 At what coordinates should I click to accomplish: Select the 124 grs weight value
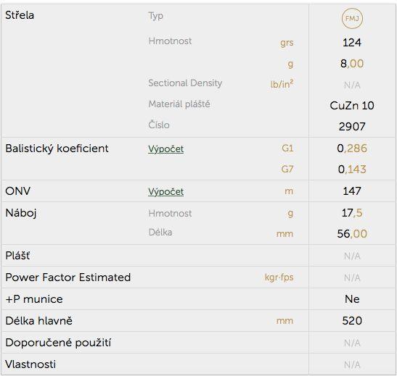click(352, 42)
